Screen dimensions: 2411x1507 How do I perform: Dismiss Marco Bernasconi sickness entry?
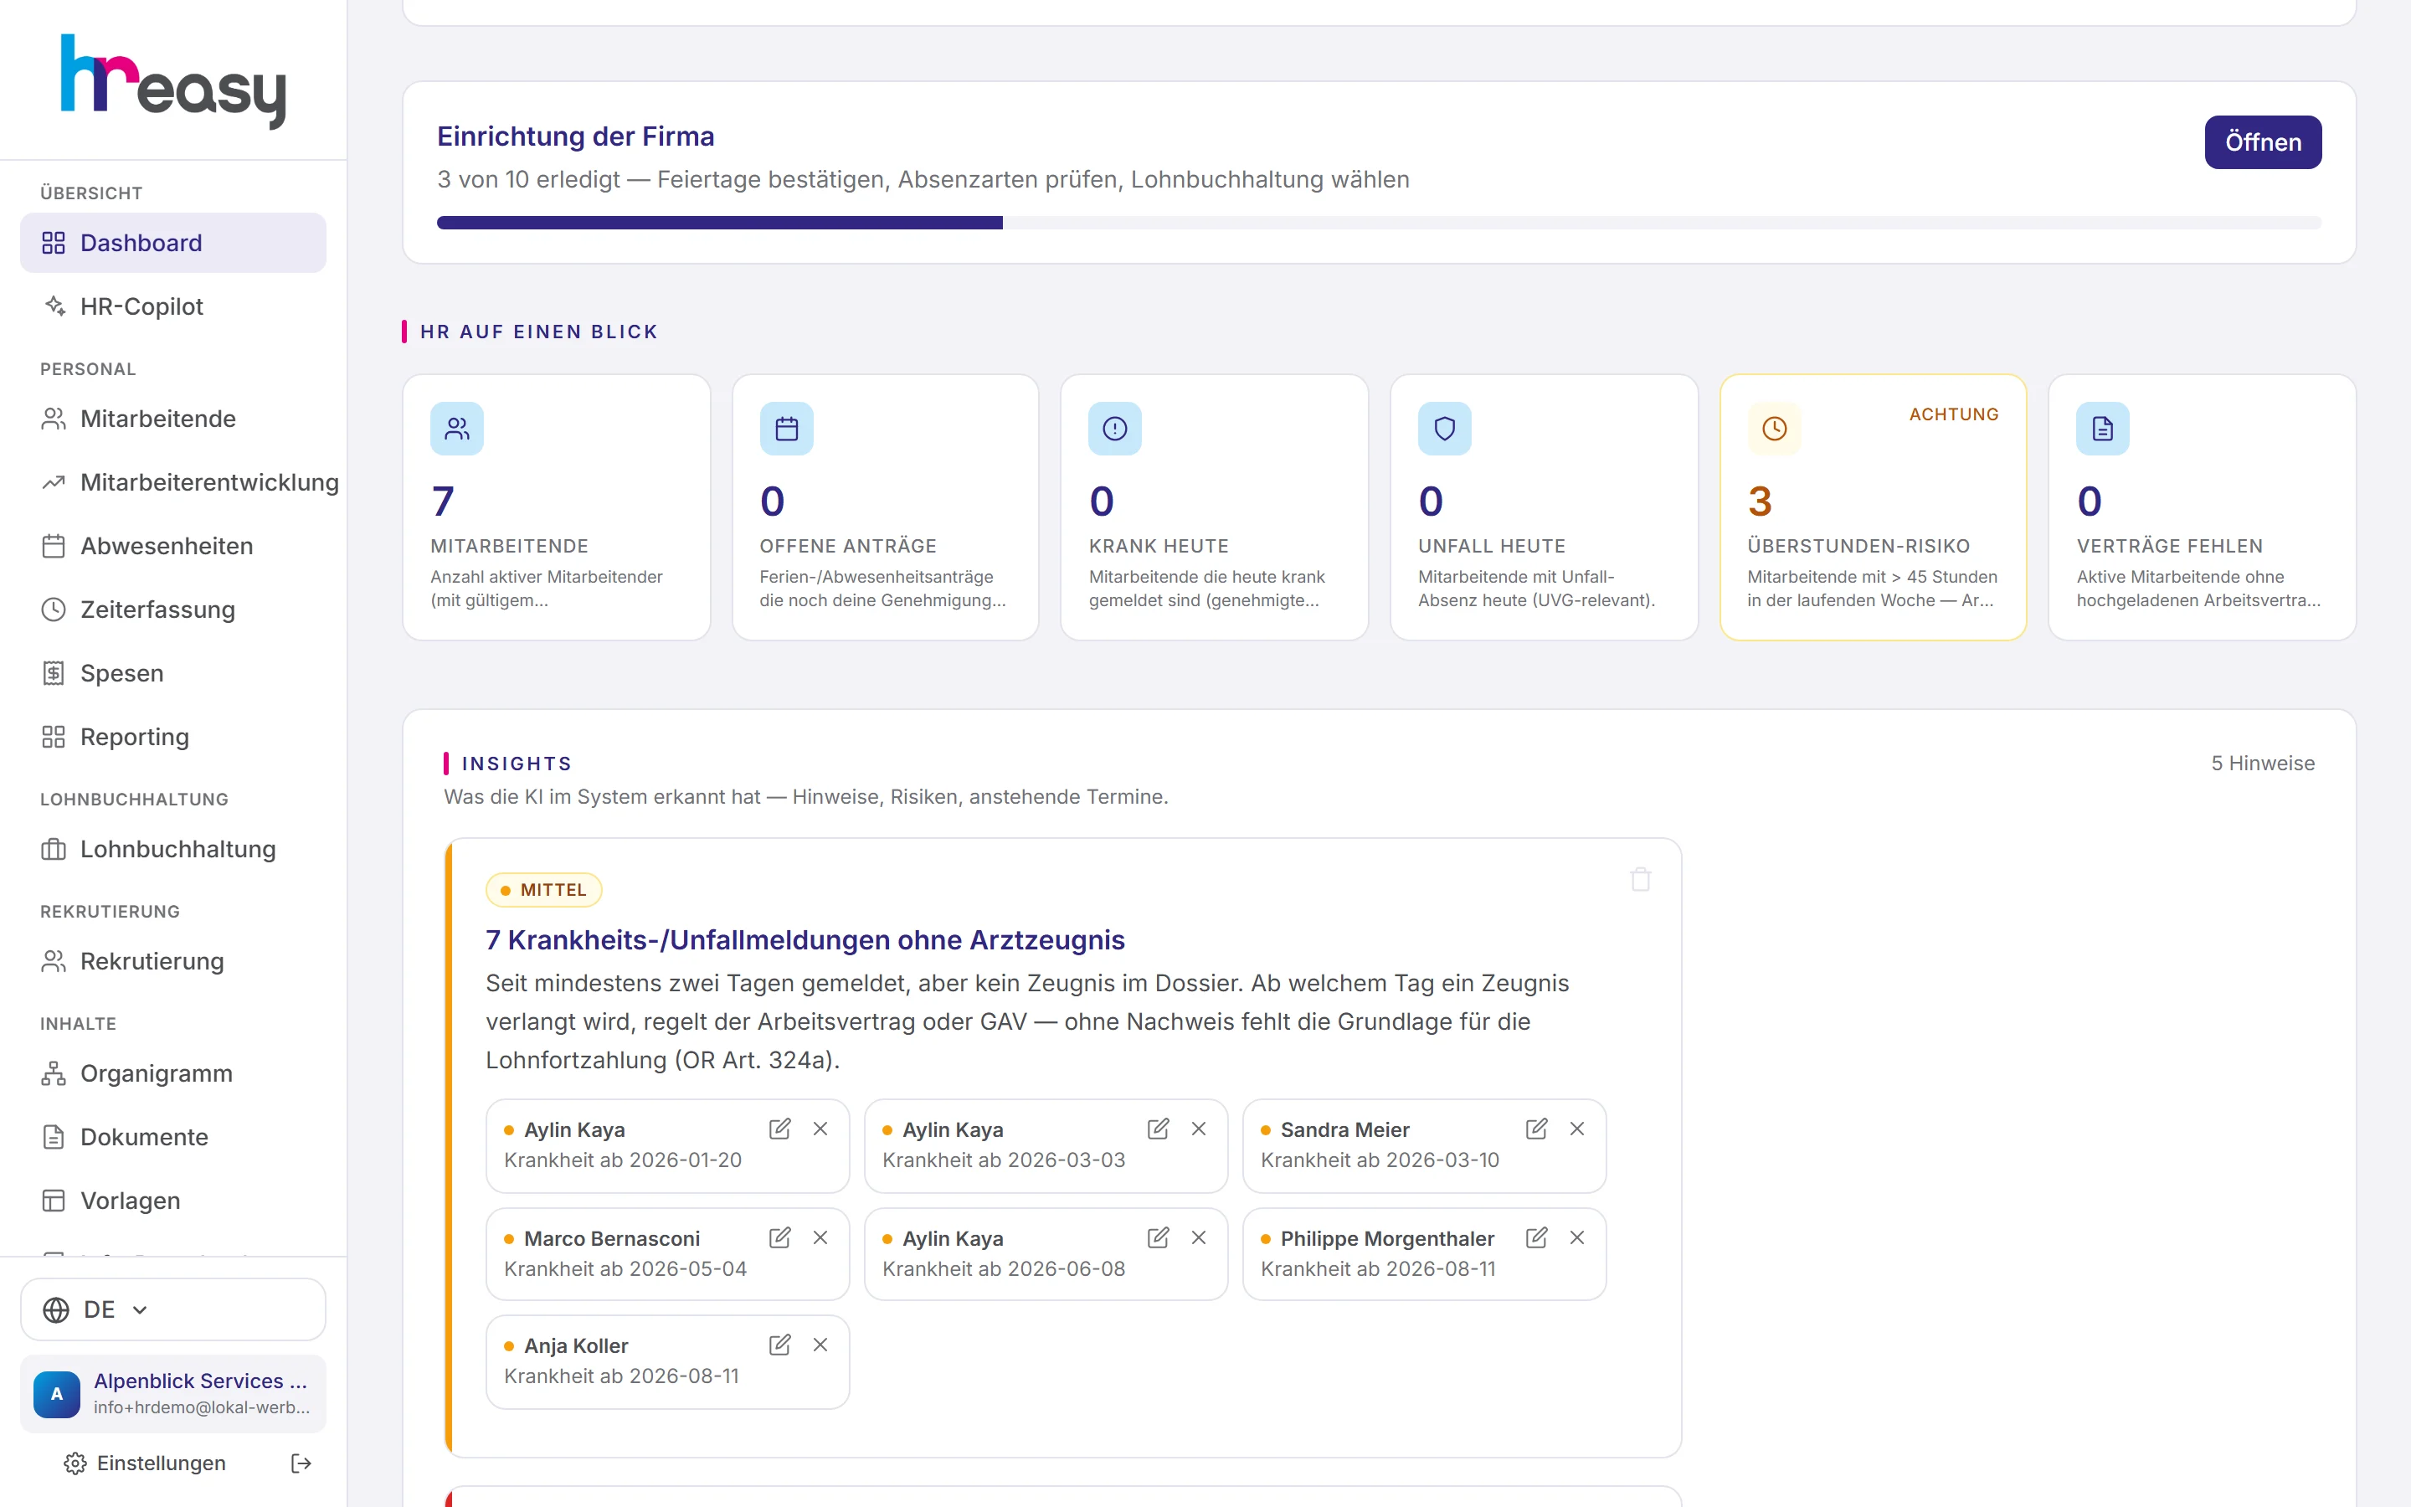(x=820, y=1237)
